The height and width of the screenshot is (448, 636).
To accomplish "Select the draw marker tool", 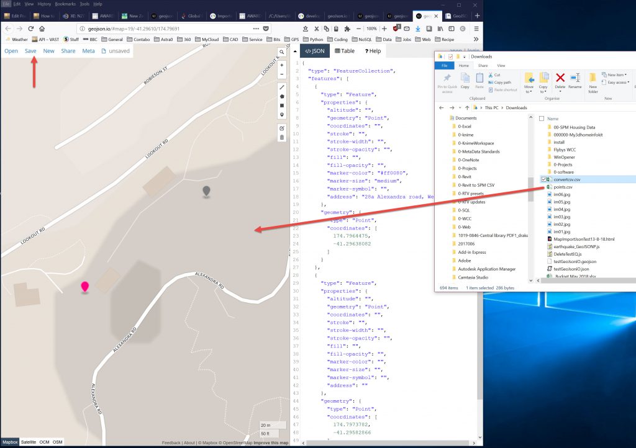I will 282,115.
